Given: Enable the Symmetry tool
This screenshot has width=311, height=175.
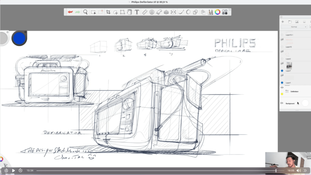Looking at the screenshot, I should [x=173, y=12].
